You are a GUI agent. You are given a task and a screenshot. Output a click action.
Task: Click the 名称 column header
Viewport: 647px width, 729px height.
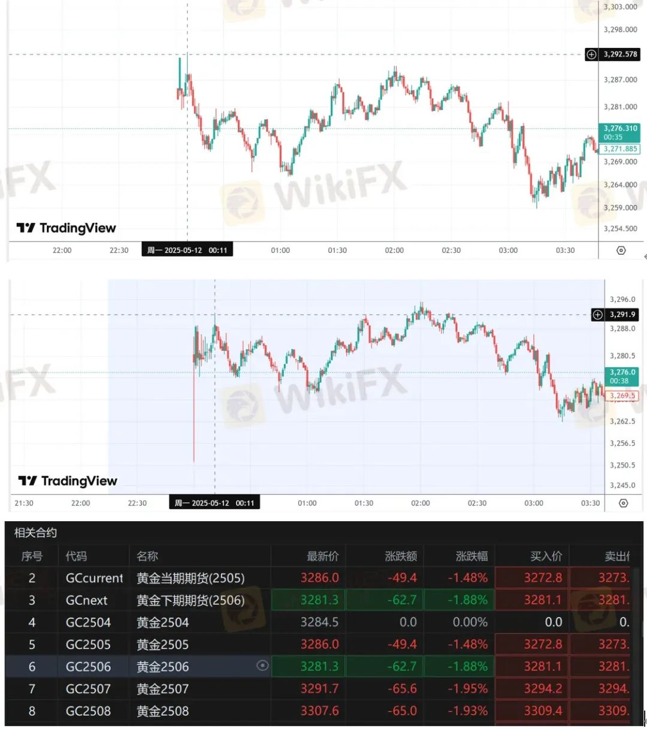[x=147, y=556]
